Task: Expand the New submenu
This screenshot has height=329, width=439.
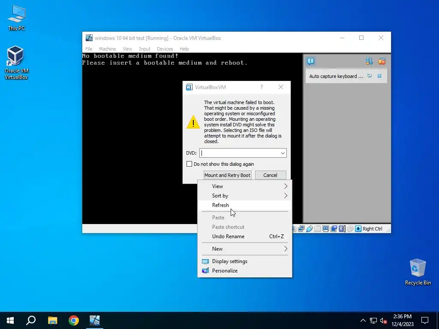Action: tap(245, 249)
